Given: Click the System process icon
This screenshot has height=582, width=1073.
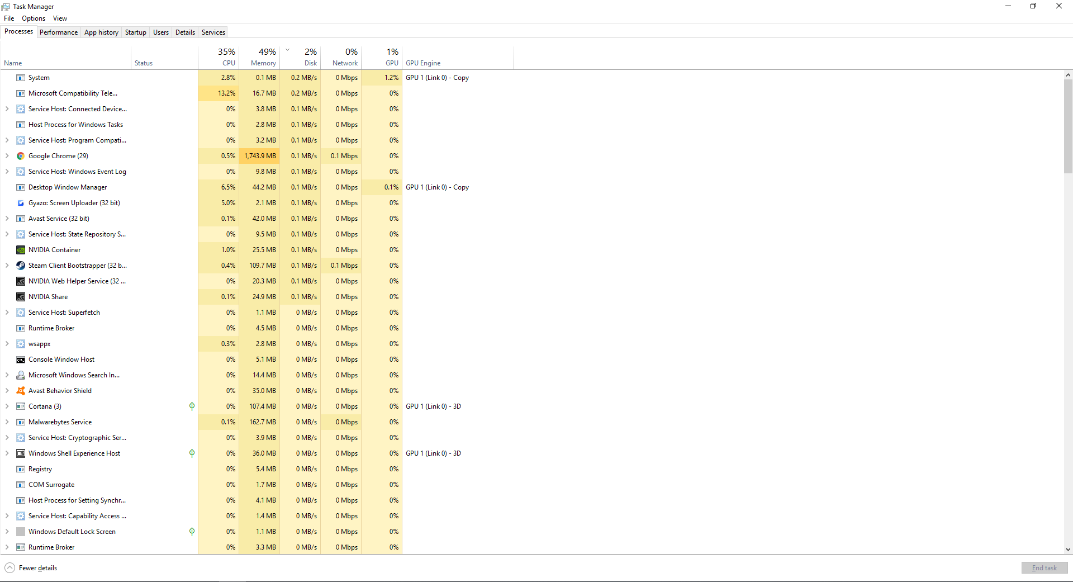Looking at the screenshot, I should click(21, 78).
